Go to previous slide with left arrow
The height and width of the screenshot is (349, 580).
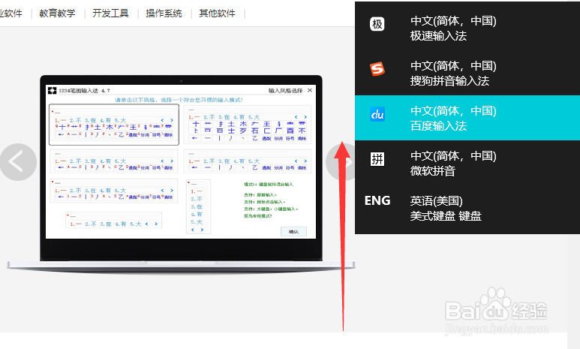(x=17, y=161)
